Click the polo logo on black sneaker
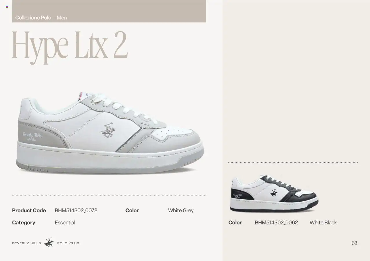 click(274, 193)
